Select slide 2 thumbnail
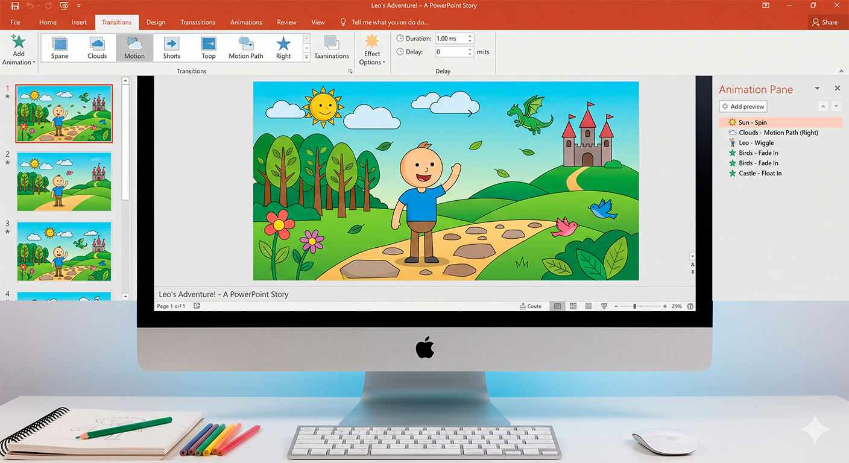Viewport: 849px width, 463px height. (64, 181)
